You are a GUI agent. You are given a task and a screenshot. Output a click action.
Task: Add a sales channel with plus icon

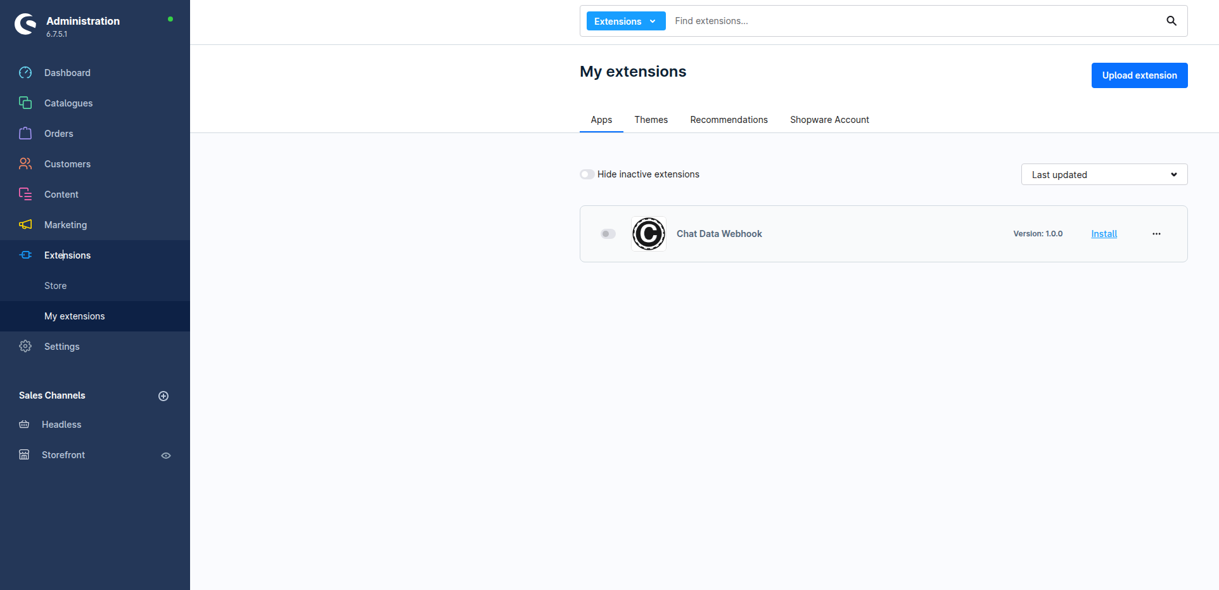point(163,396)
